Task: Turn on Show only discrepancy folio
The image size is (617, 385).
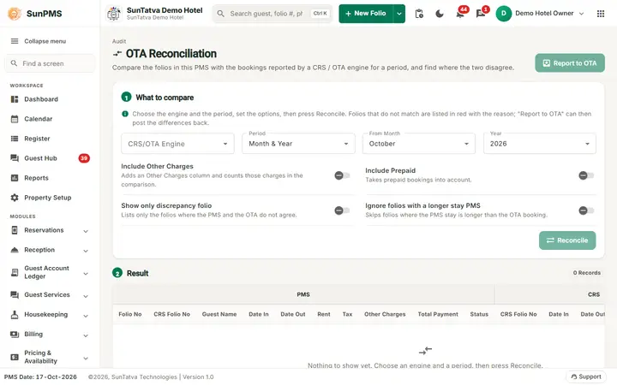Action: 342,210
